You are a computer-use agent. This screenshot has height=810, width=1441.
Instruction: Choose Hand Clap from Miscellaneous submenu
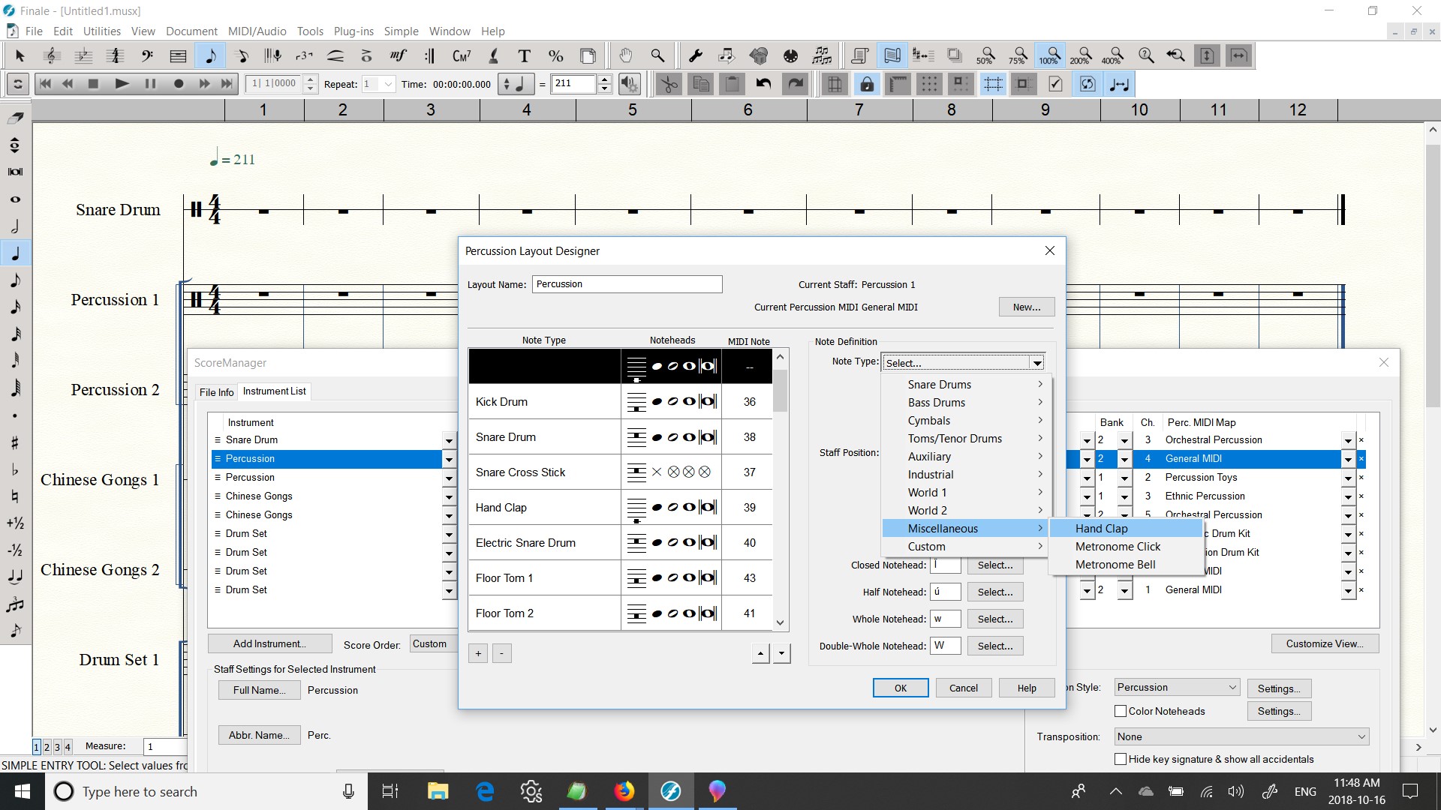1101,528
